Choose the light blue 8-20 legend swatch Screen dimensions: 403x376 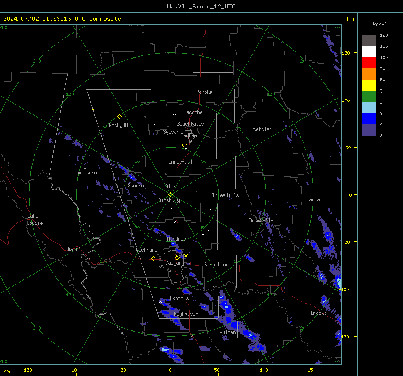pyautogui.click(x=369, y=108)
